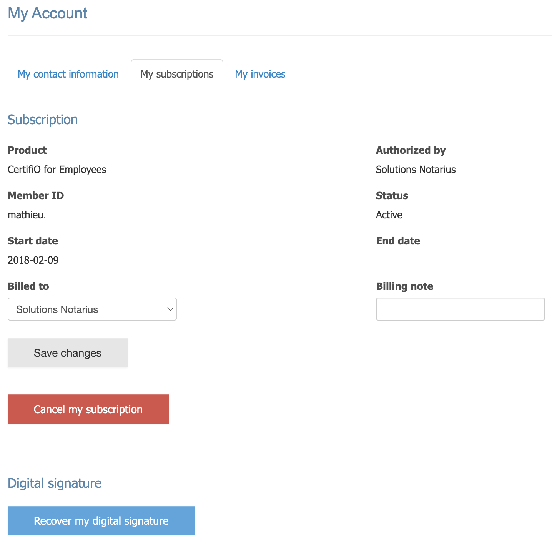Switch to the My invoices tab
Image resolution: width=552 pixels, height=552 pixels.
pos(260,74)
